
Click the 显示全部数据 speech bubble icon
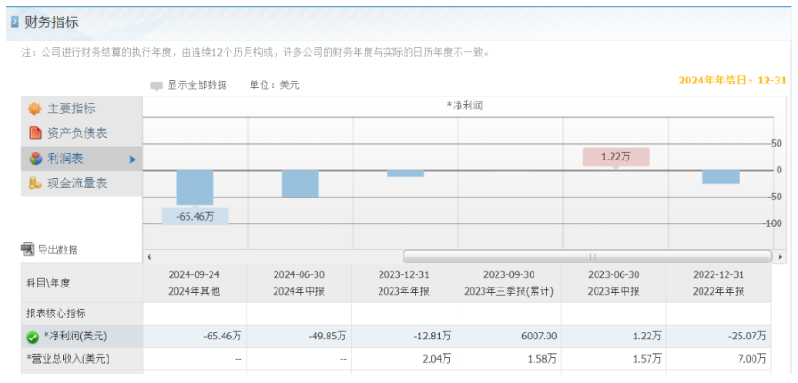point(157,85)
